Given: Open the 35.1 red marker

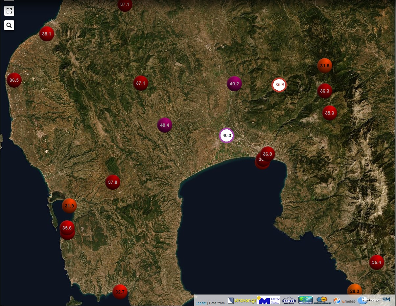Looking at the screenshot, I should 47,34.
